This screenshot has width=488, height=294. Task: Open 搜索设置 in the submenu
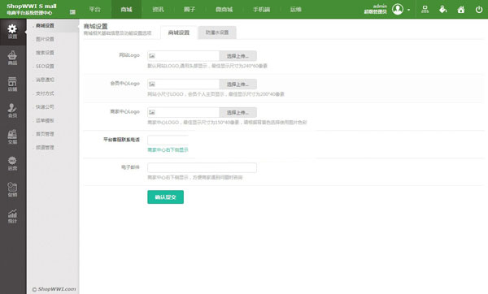45,53
